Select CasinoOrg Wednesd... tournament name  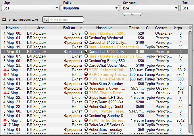(107, 38)
